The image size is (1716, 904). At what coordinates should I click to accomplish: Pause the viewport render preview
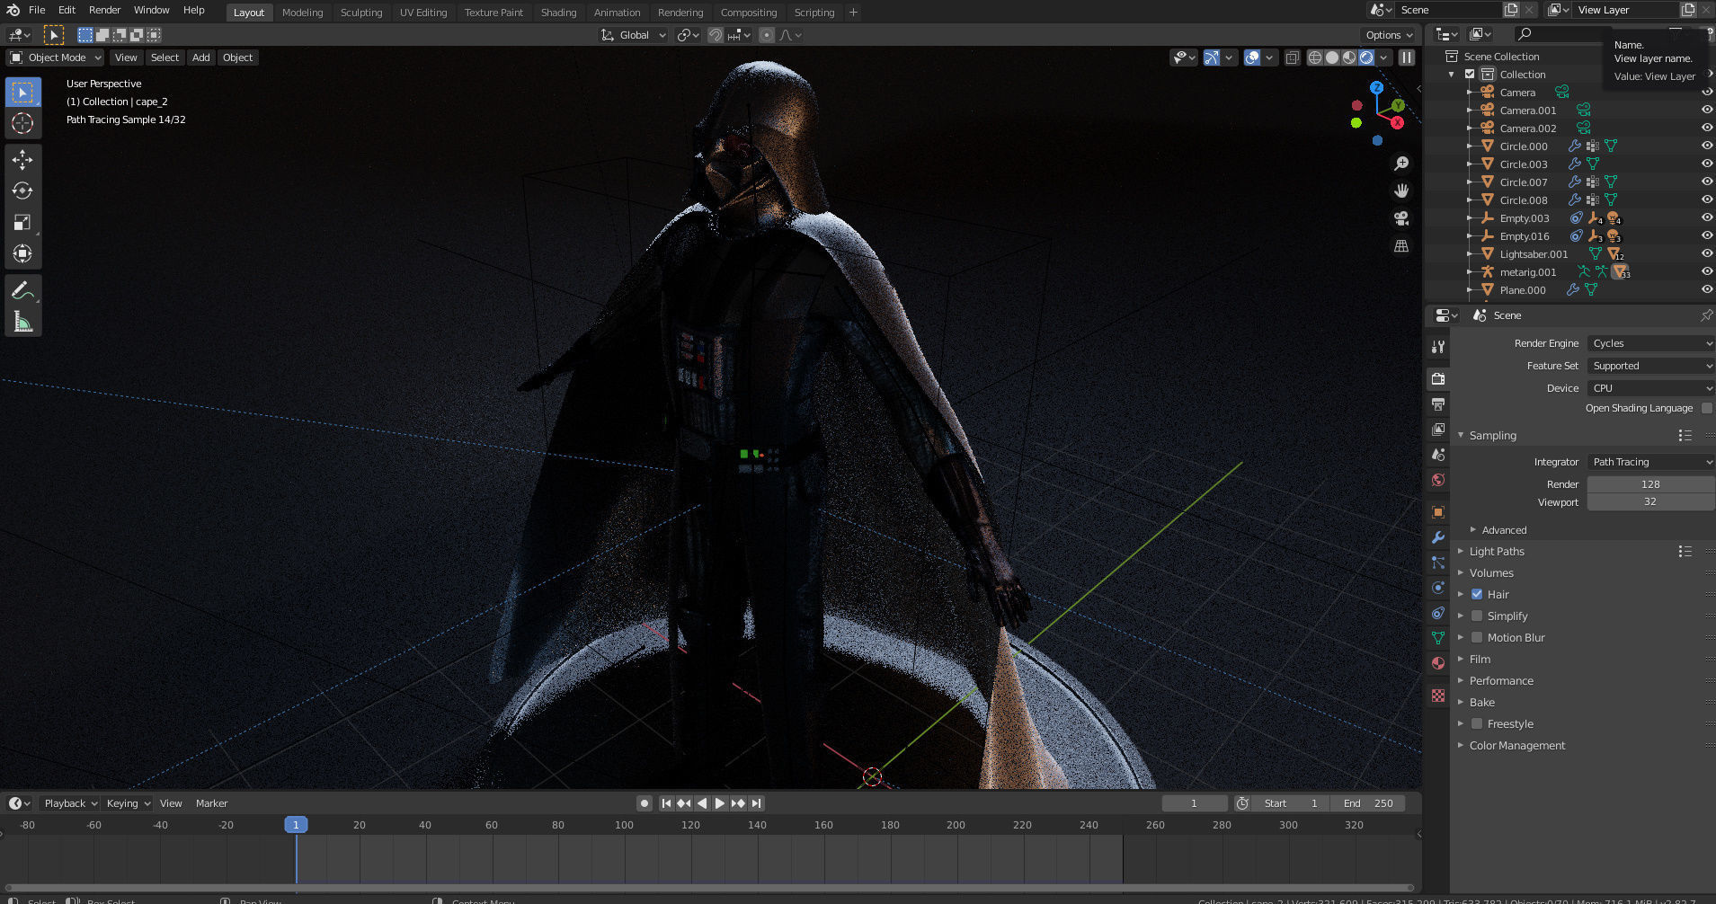click(x=1407, y=58)
